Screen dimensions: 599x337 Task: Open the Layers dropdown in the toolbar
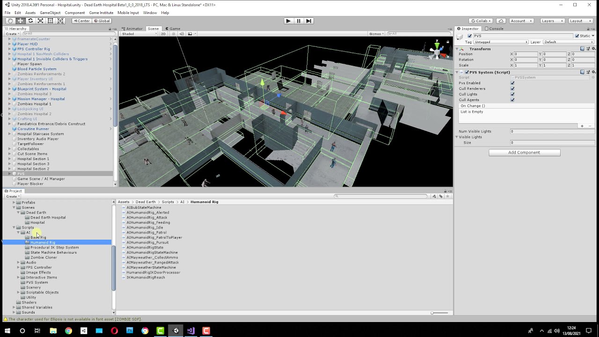552,21
